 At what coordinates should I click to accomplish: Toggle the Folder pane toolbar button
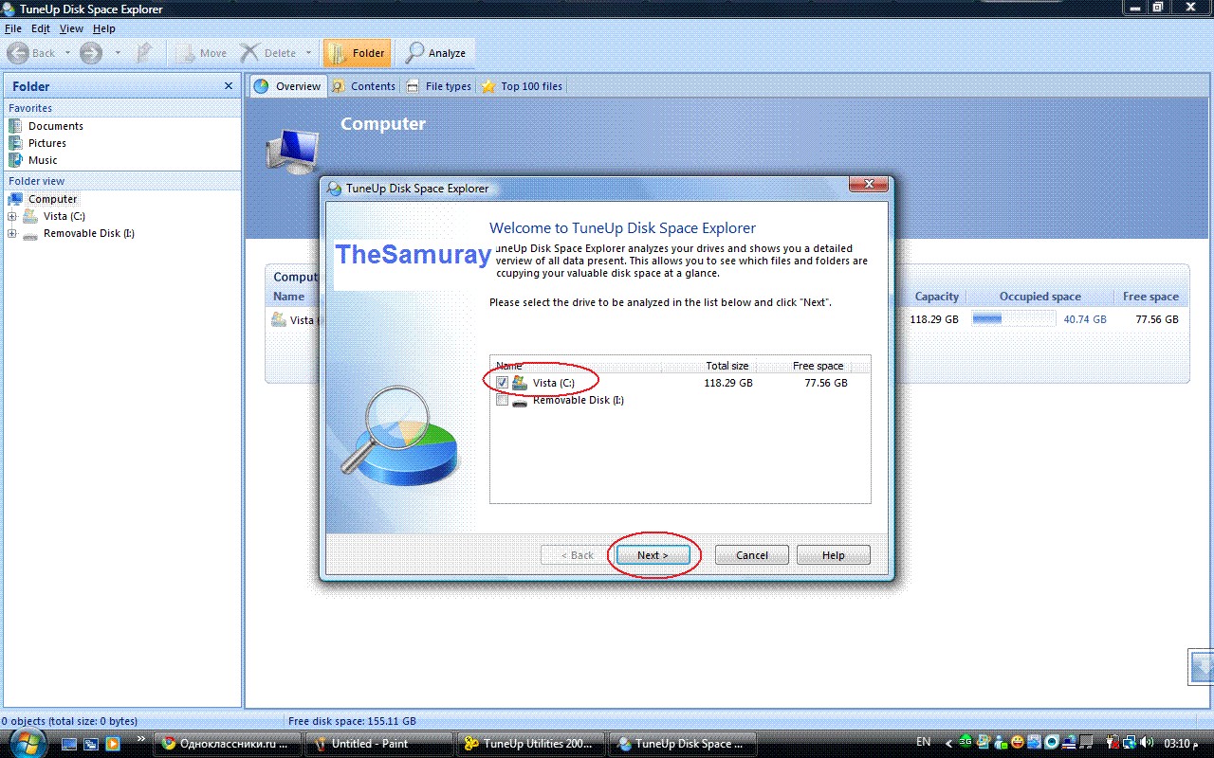(357, 53)
